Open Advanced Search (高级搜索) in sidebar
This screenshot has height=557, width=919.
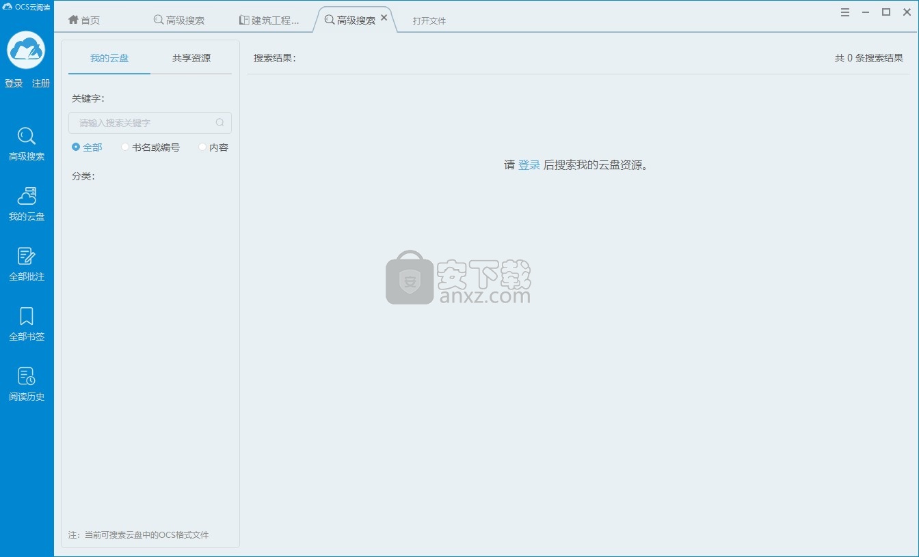pos(27,144)
